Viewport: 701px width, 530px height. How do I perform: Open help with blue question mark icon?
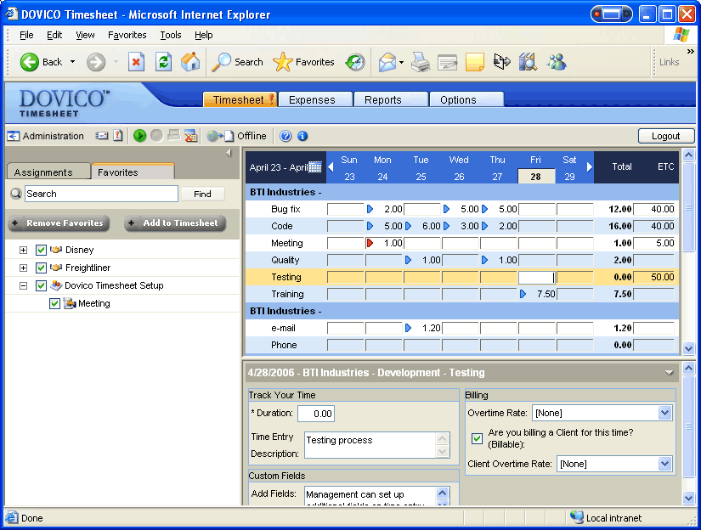pyautogui.click(x=285, y=136)
